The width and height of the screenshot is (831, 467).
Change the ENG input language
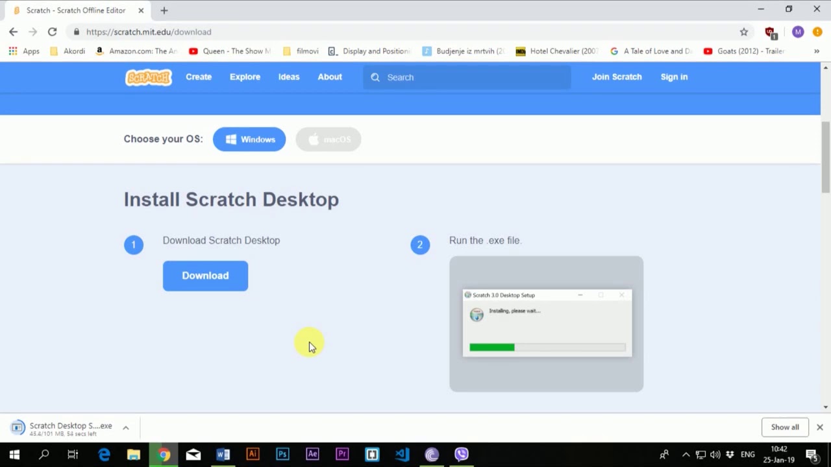point(747,455)
